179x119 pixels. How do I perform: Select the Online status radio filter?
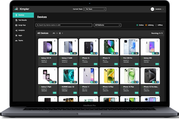coord(137,25)
